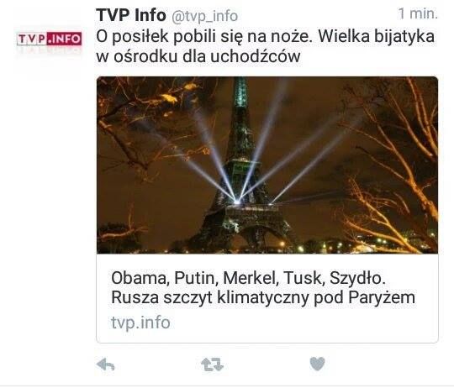Viewport: 454px width, 388px height.
Task: Reply to the TVP Info tweet
Action: pyautogui.click(x=106, y=364)
